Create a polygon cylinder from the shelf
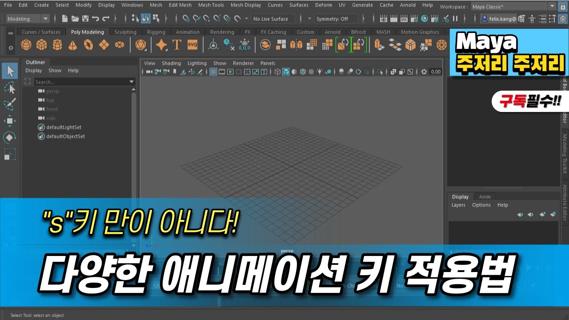This screenshot has height=320, width=569. tap(57, 45)
